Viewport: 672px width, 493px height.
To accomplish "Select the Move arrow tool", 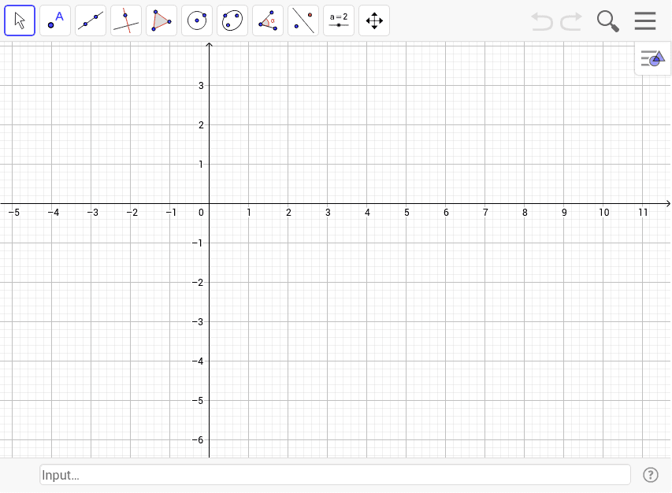I will click(x=20, y=20).
